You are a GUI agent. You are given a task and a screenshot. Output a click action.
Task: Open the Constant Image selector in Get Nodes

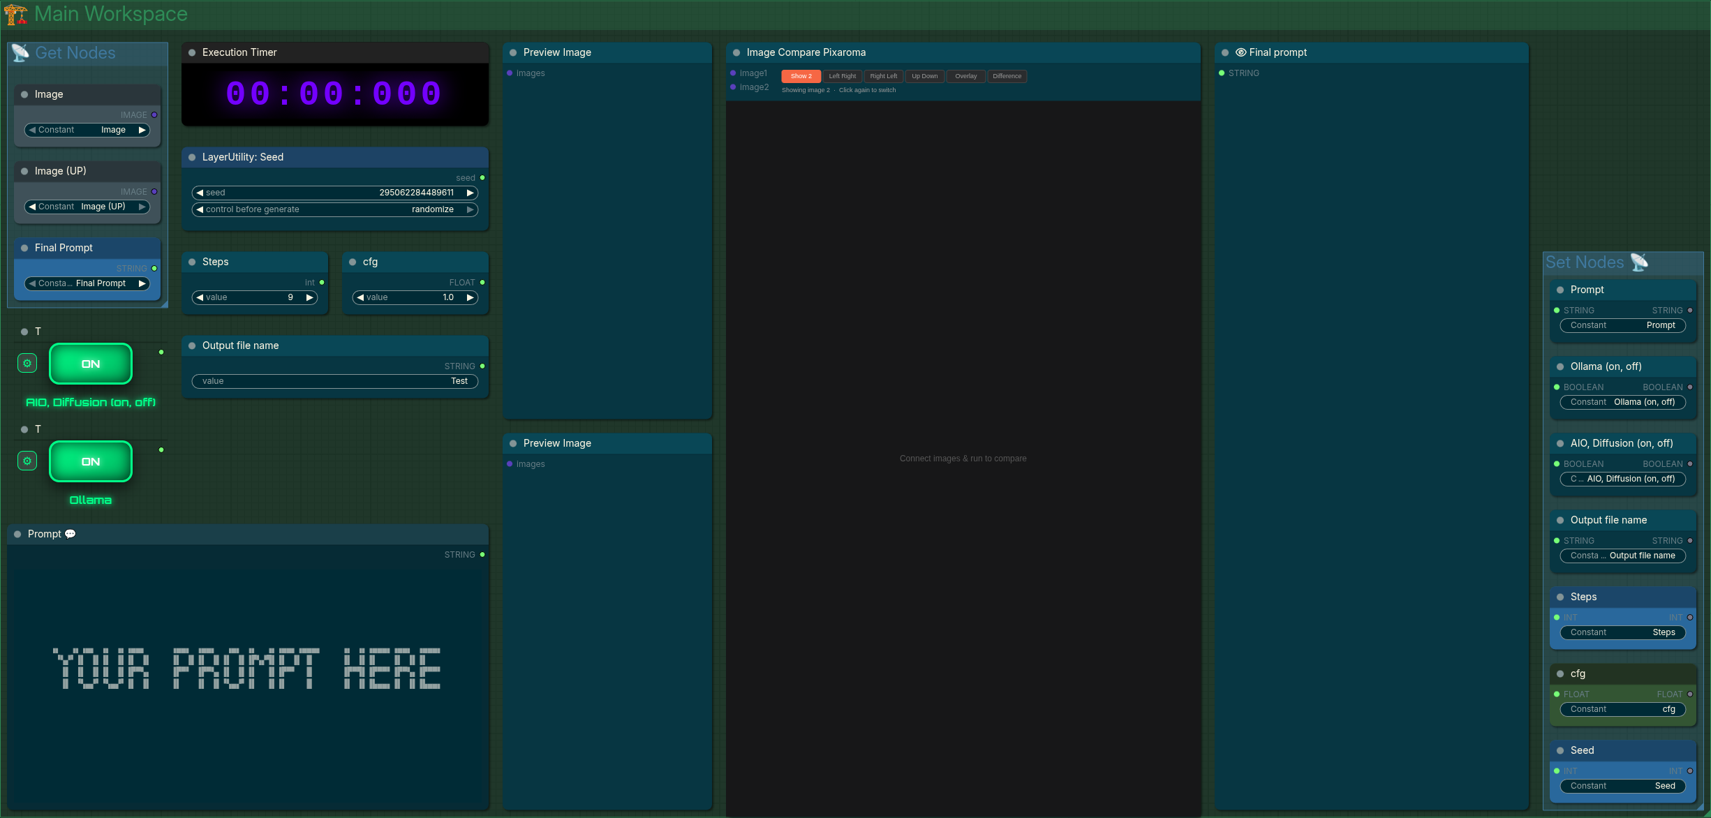(87, 130)
